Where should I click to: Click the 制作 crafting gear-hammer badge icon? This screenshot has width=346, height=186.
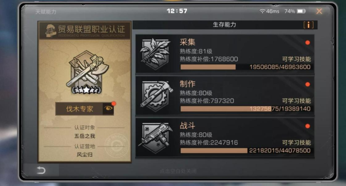[156, 96]
